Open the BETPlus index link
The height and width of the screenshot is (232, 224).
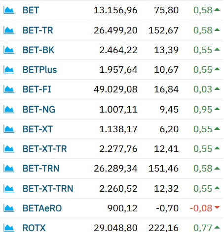point(39,70)
